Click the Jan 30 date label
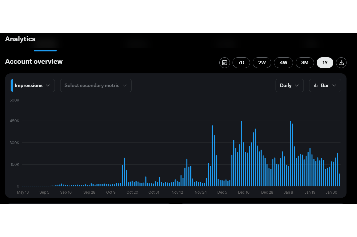 [x=331, y=192]
